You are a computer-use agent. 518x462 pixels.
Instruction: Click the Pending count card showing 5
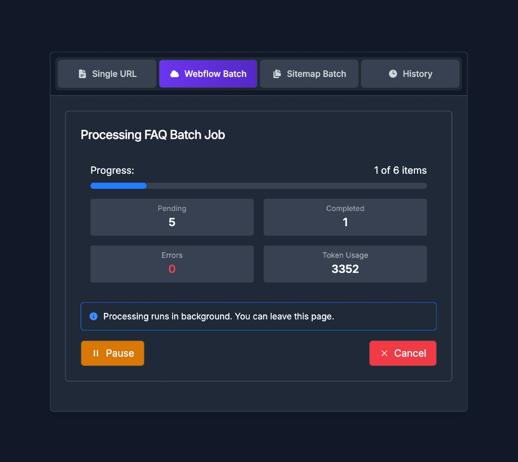coord(172,217)
